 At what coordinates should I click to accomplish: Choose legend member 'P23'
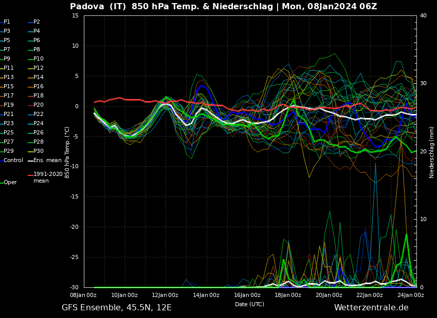point(9,123)
